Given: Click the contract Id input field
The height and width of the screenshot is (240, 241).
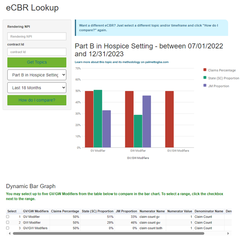Looking at the screenshot, I should click(37, 52).
